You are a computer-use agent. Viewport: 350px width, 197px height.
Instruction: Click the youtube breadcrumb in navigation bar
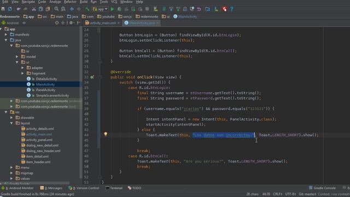(106, 16)
